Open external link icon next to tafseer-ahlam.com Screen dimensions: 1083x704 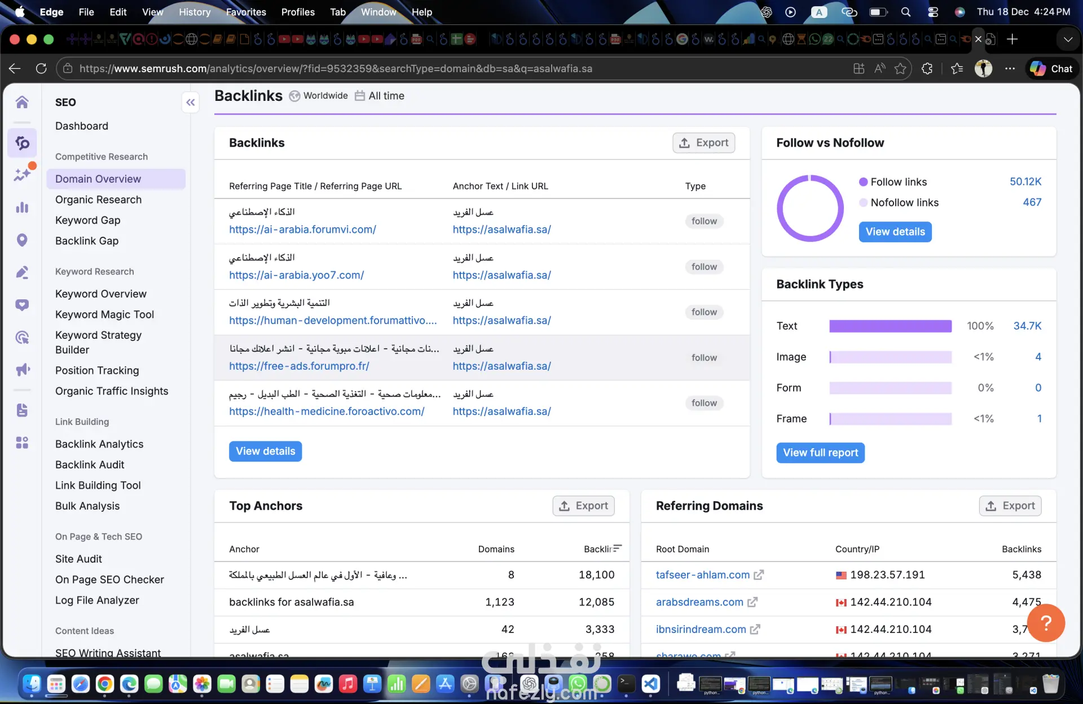pyautogui.click(x=759, y=575)
